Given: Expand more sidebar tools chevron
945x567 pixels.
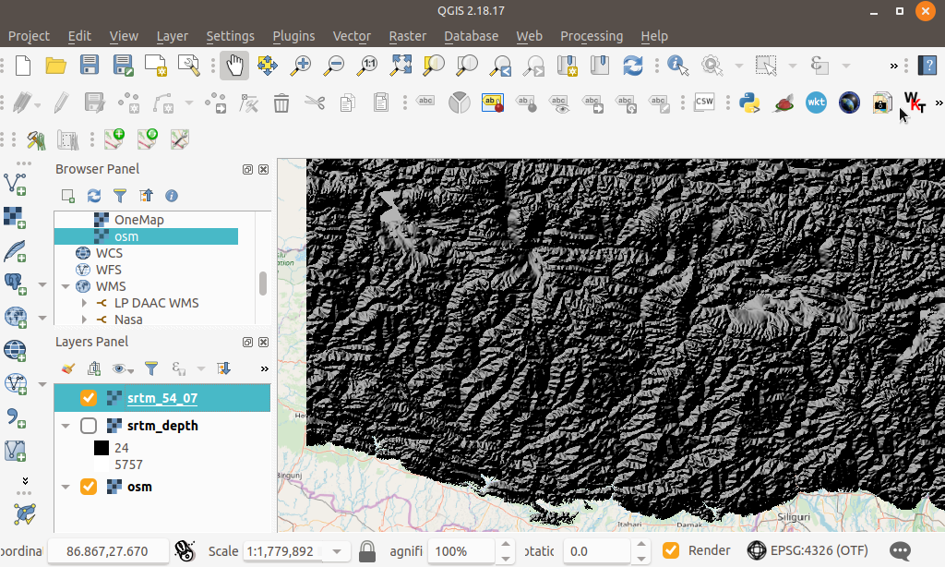Looking at the screenshot, I should [25, 481].
